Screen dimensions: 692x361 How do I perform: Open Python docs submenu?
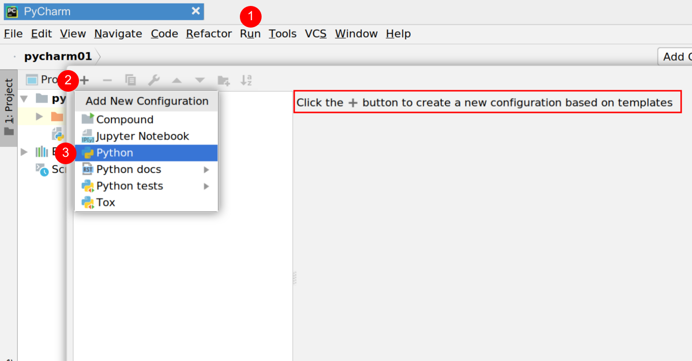point(146,169)
